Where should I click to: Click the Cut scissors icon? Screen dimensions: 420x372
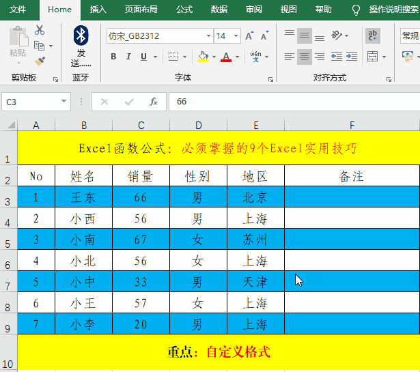point(40,30)
